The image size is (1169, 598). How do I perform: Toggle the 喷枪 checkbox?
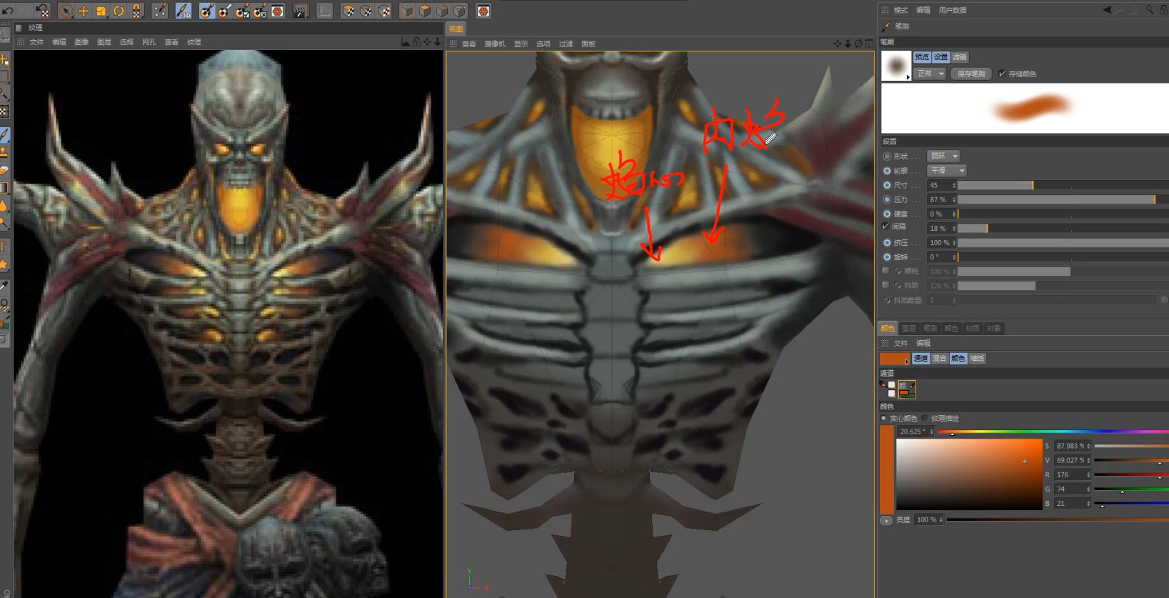pyautogui.click(x=885, y=271)
